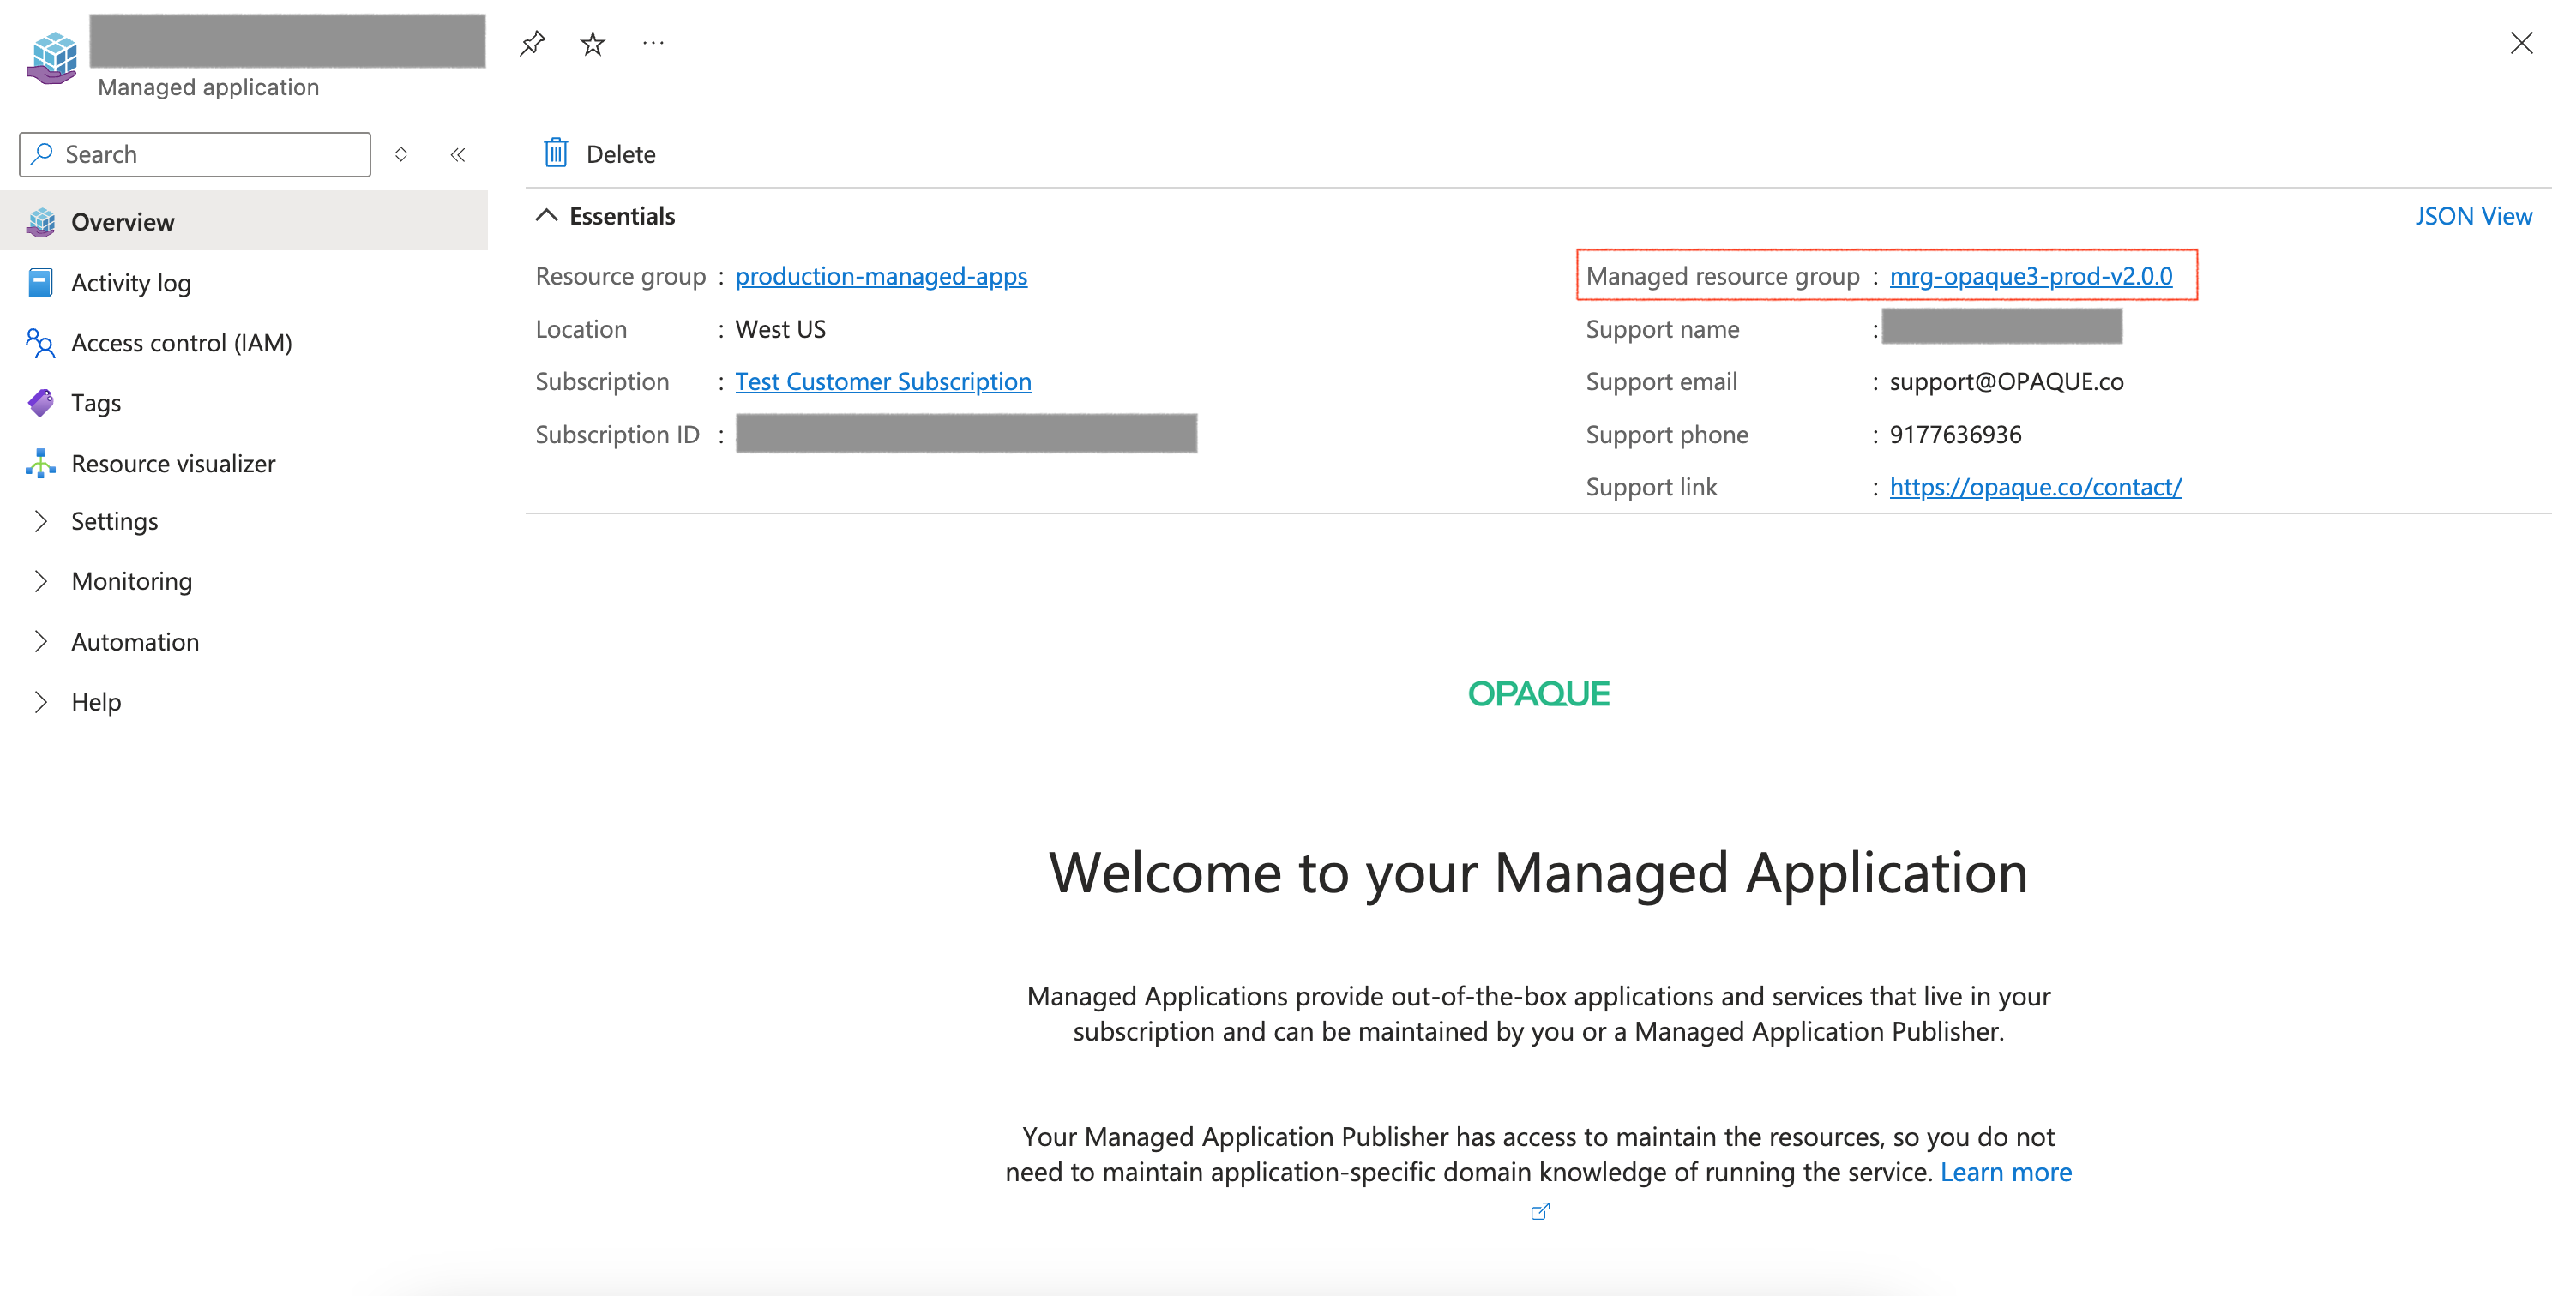This screenshot has height=1296, width=2576.
Task: Expand the Monitoring section
Action: [x=131, y=581]
